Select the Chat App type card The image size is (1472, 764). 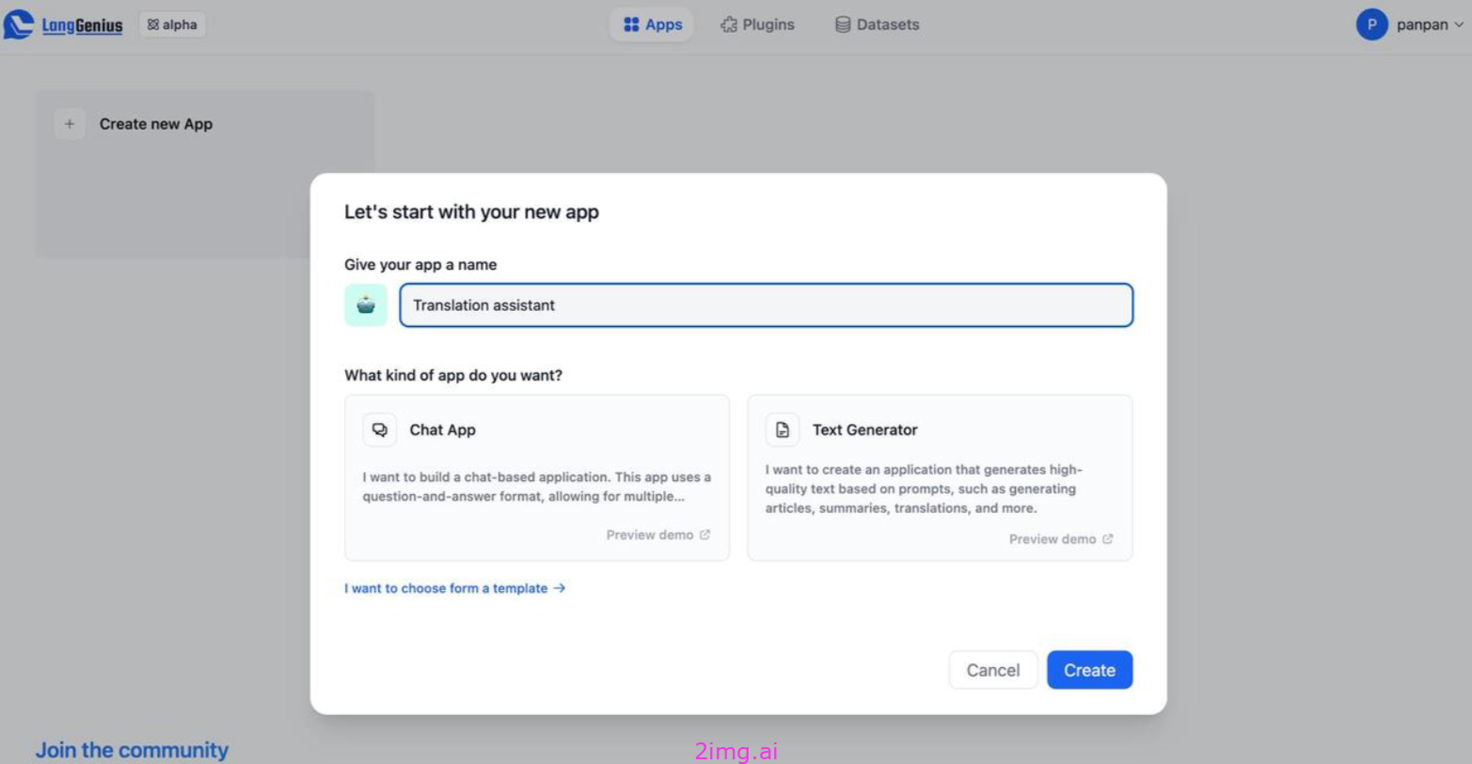(537, 477)
